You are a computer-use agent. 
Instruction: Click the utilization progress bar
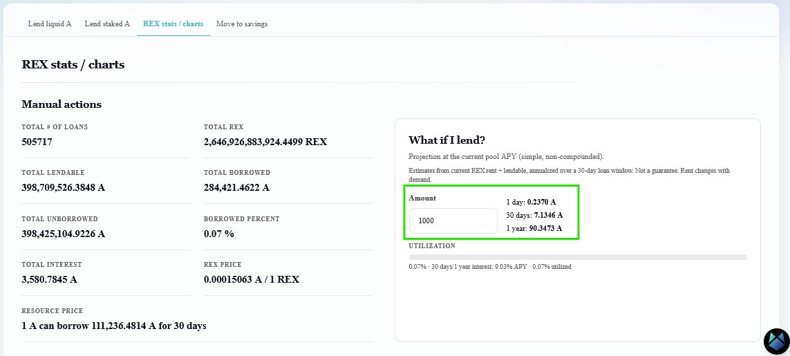pos(578,257)
